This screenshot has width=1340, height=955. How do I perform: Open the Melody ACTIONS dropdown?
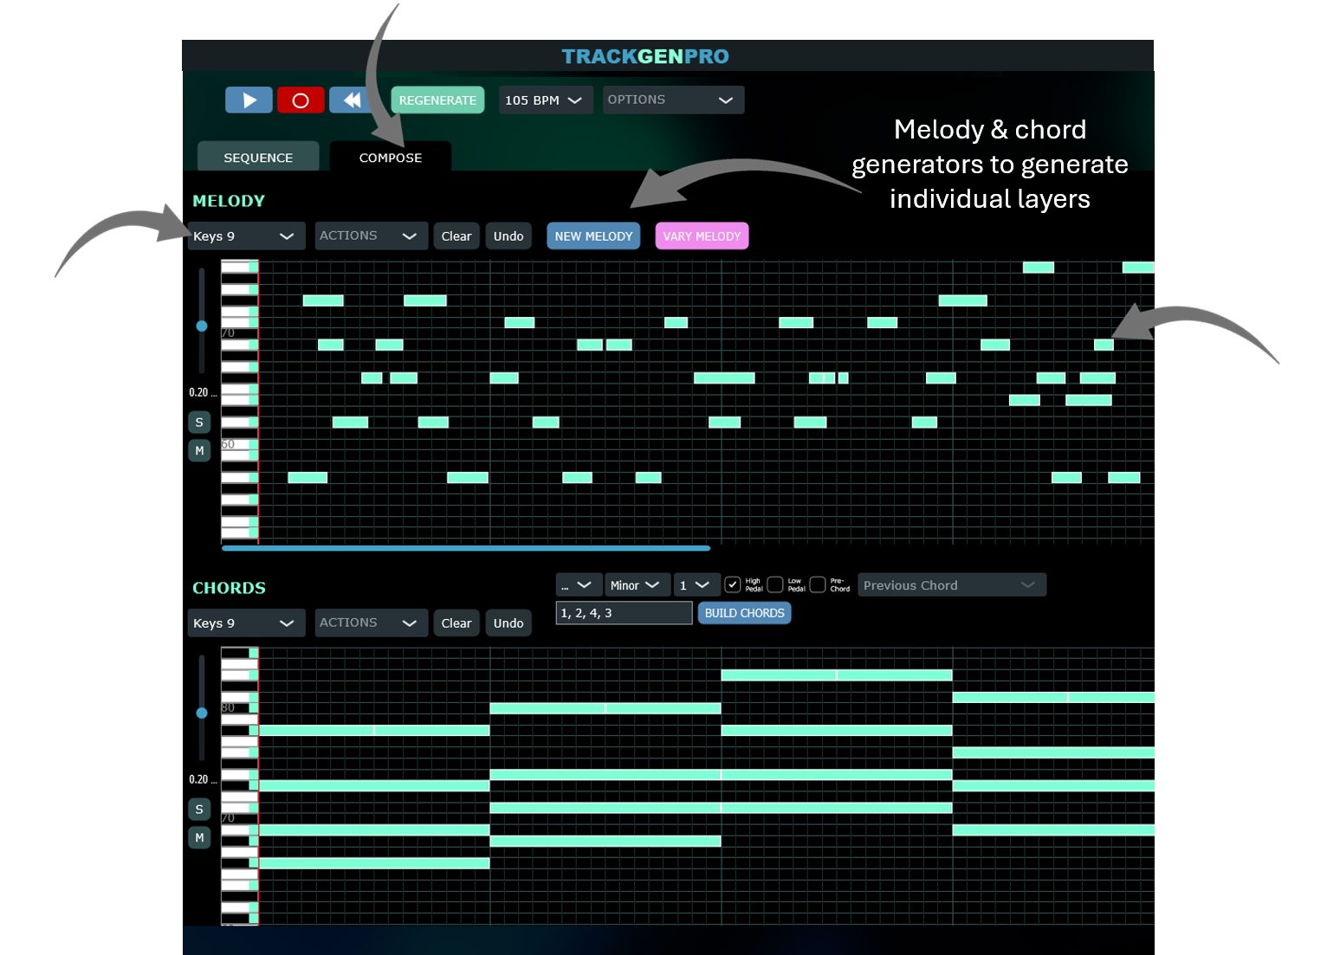pyautogui.click(x=371, y=236)
